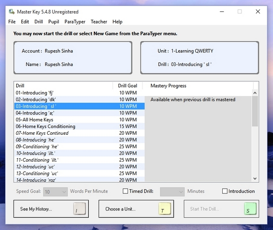This screenshot has width=273, height=230.
Task: Select drill 02-Introducing 'dk'
Action: [79, 99]
